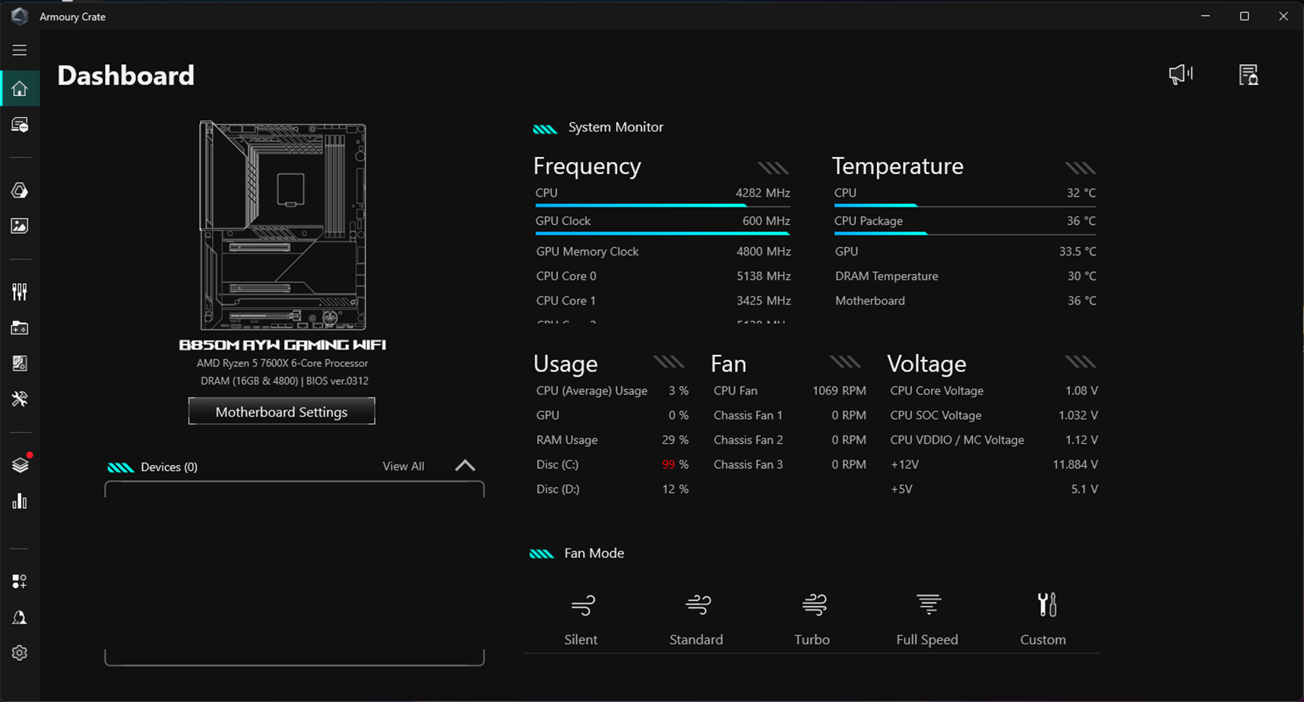Open the wallpaper image sidebar icon
This screenshot has width=1304, height=702.
[20, 226]
